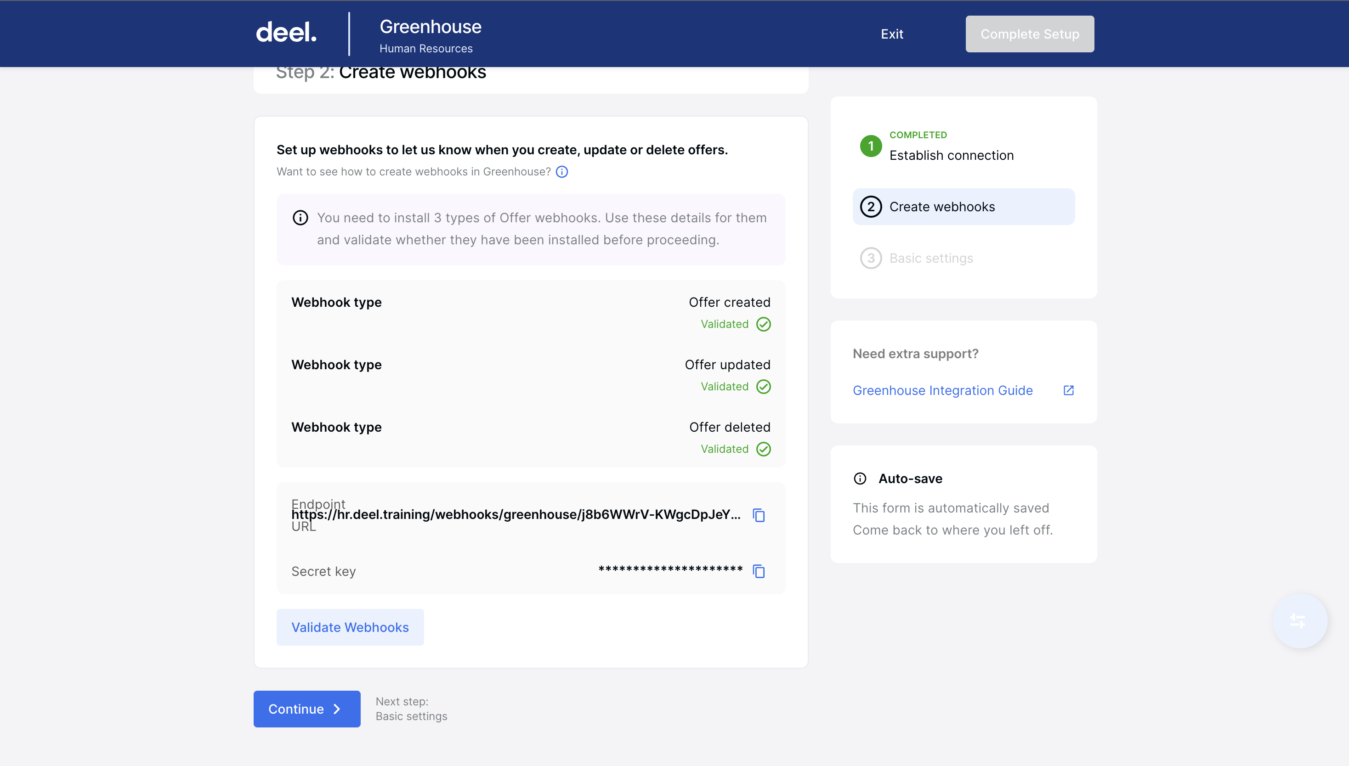The image size is (1349, 766).
Task: Click Auto-save info icon
Action: pos(860,479)
